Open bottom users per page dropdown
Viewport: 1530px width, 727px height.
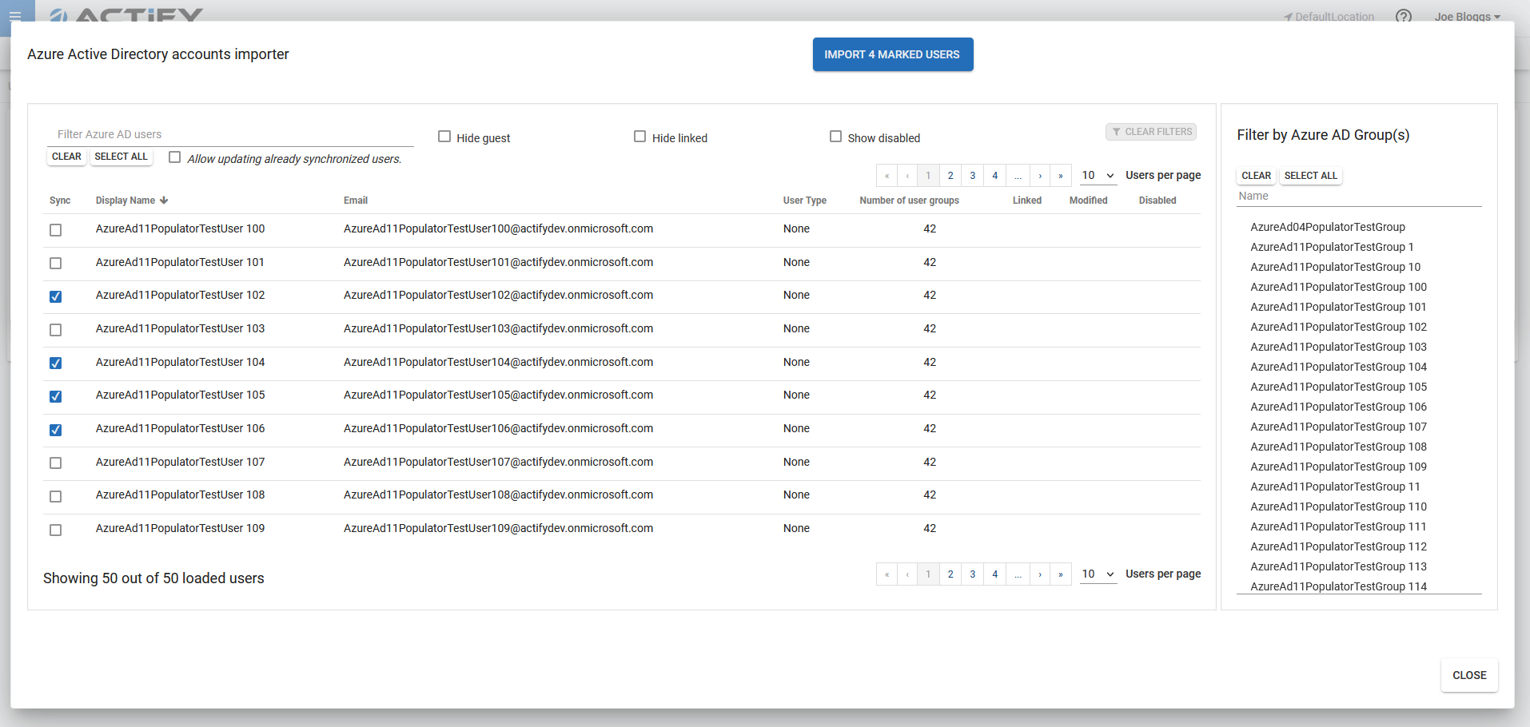[x=1098, y=574]
